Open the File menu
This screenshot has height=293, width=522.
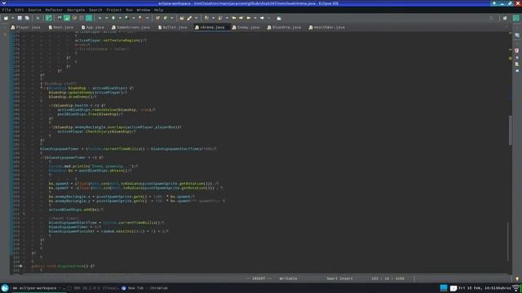point(7,10)
